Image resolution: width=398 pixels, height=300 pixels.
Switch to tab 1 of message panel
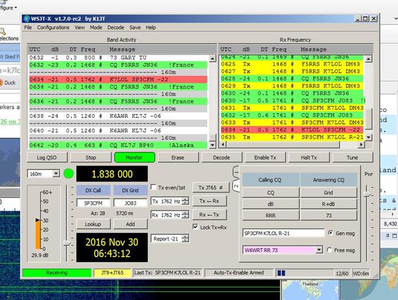coord(236,173)
